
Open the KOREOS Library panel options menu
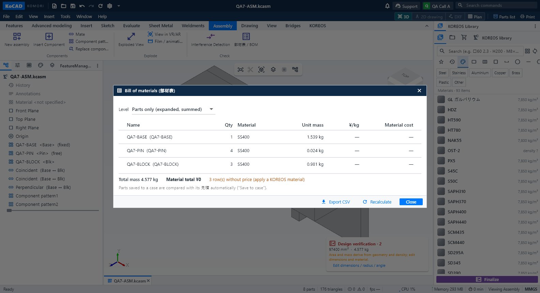pyautogui.click(x=535, y=26)
